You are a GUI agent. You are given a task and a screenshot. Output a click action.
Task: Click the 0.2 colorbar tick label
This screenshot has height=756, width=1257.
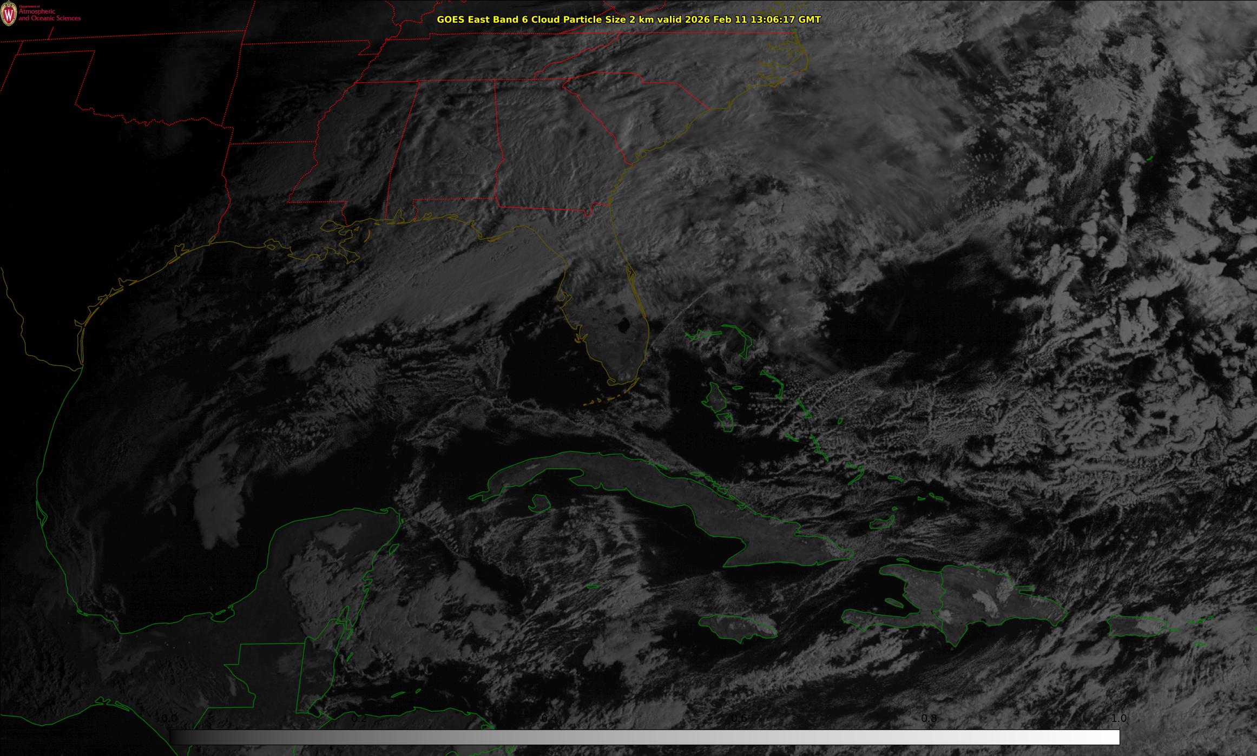(x=359, y=718)
